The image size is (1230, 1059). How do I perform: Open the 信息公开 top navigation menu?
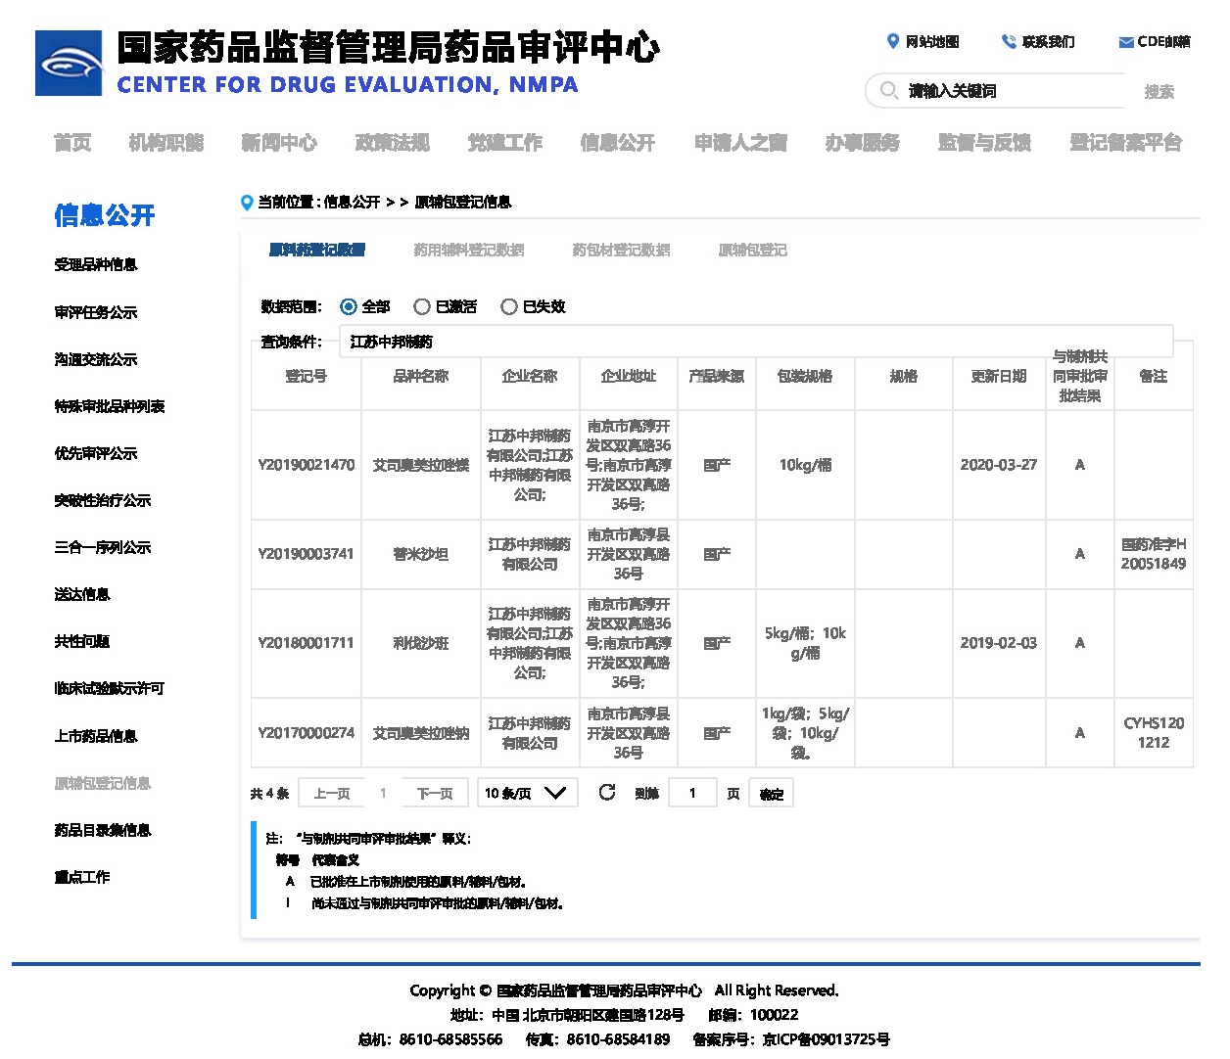tap(617, 143)
